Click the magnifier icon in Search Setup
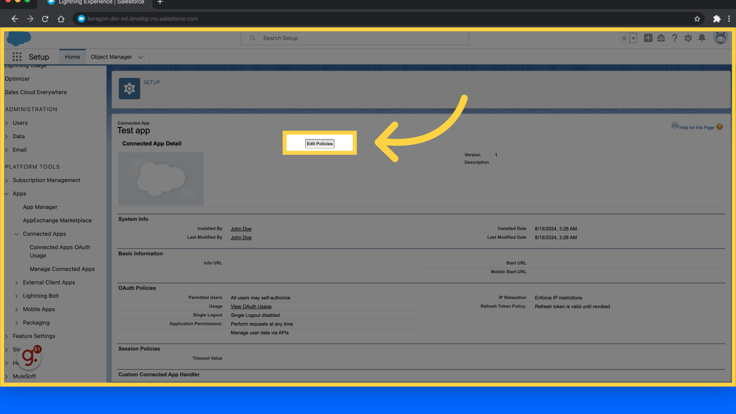The image size is (736, 414). click(x=252, y=38)
